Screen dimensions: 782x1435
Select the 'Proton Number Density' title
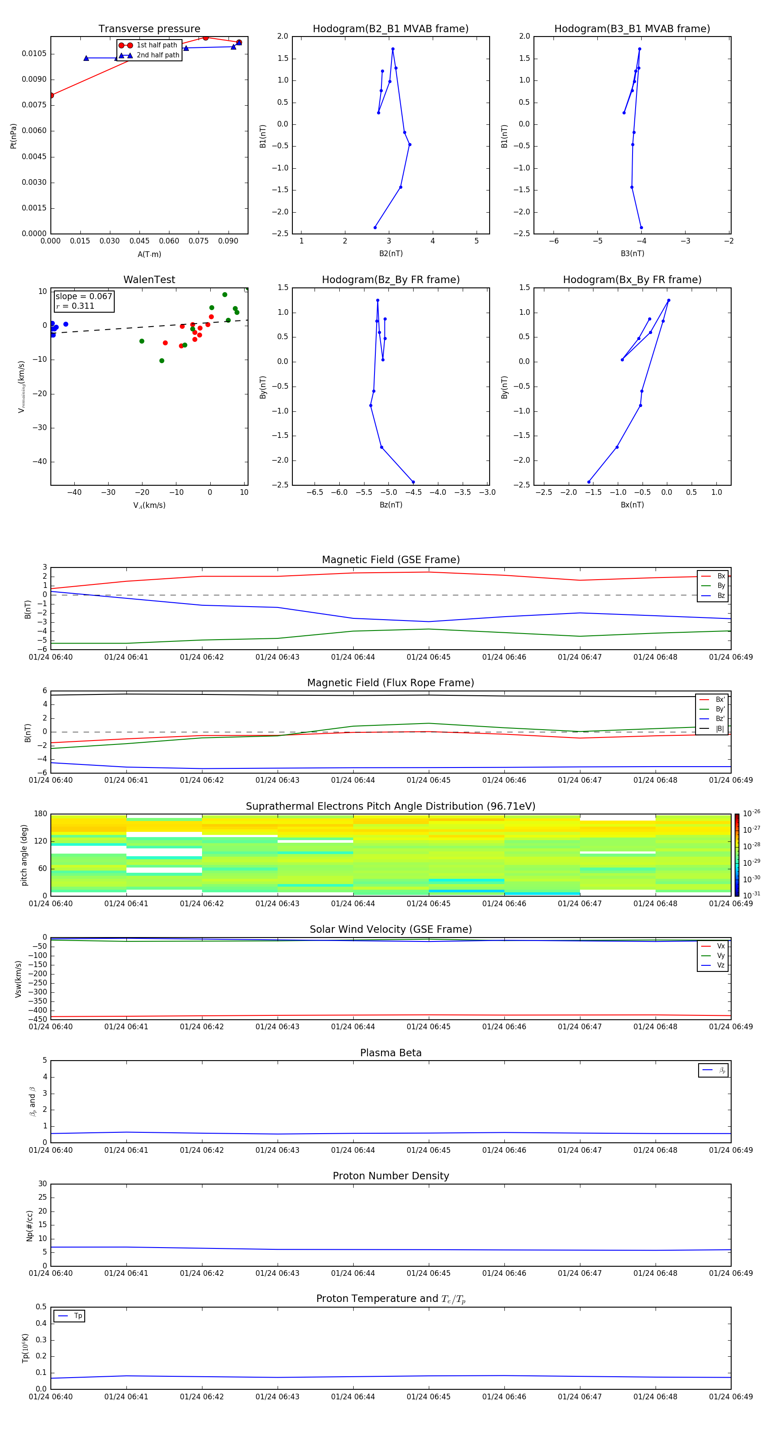click(x=391, y=1176)
